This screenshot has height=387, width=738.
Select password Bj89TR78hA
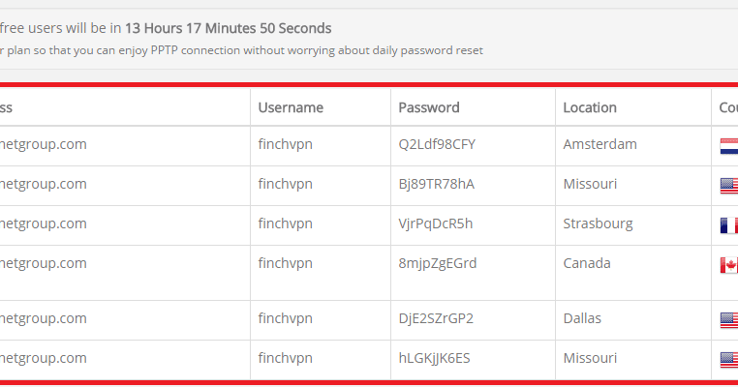(436, 184)
